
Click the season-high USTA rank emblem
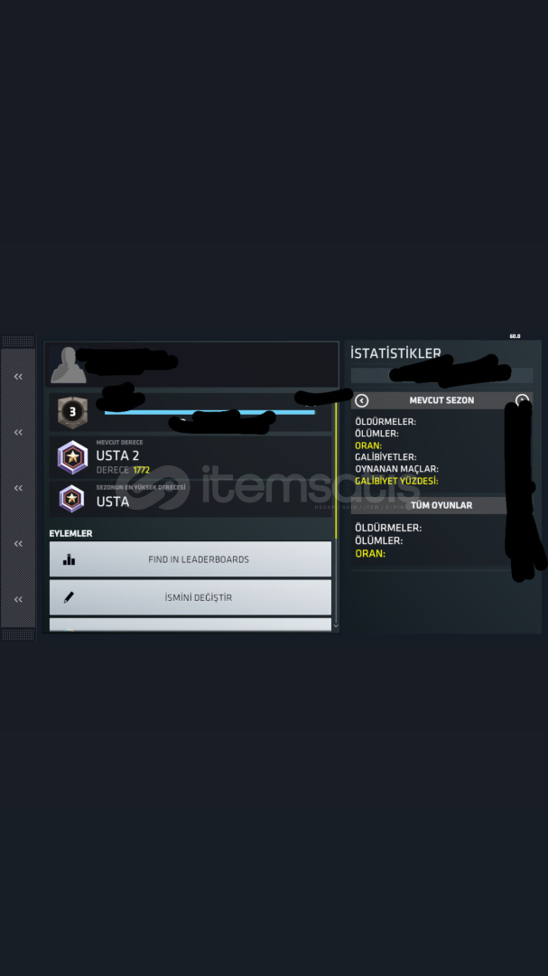(72, 499)
